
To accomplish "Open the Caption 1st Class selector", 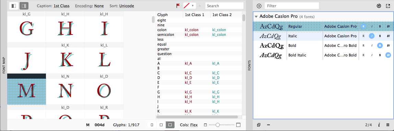I will coord(62,6).
